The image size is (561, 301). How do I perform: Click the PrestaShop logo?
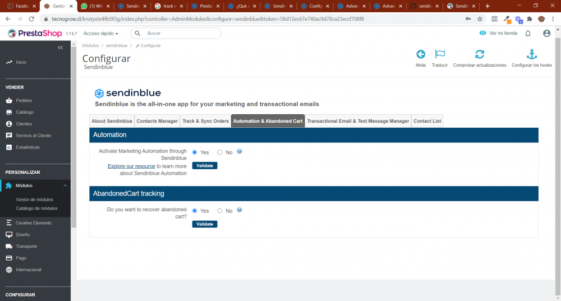point(35,33)
